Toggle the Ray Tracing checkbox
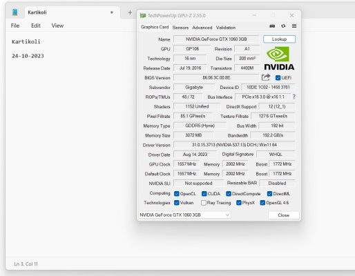Viewport: 355px width, 276px height. 204,203
